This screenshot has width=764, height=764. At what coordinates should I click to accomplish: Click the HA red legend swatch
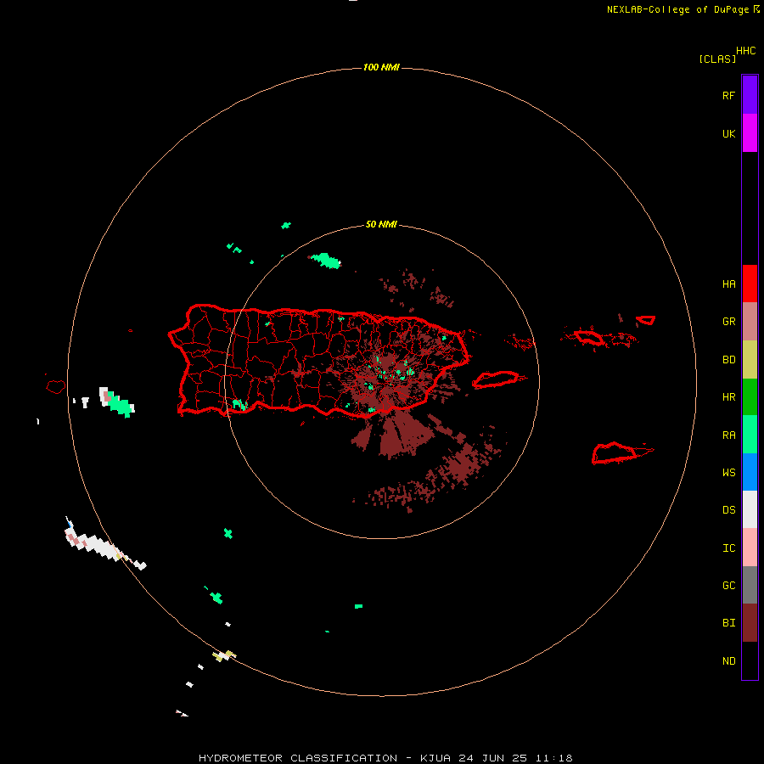click(x=750, y=284)
